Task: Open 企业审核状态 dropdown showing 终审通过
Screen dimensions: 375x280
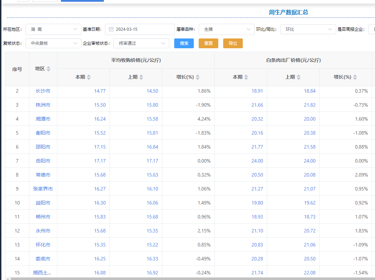Action: pos(141,43)
